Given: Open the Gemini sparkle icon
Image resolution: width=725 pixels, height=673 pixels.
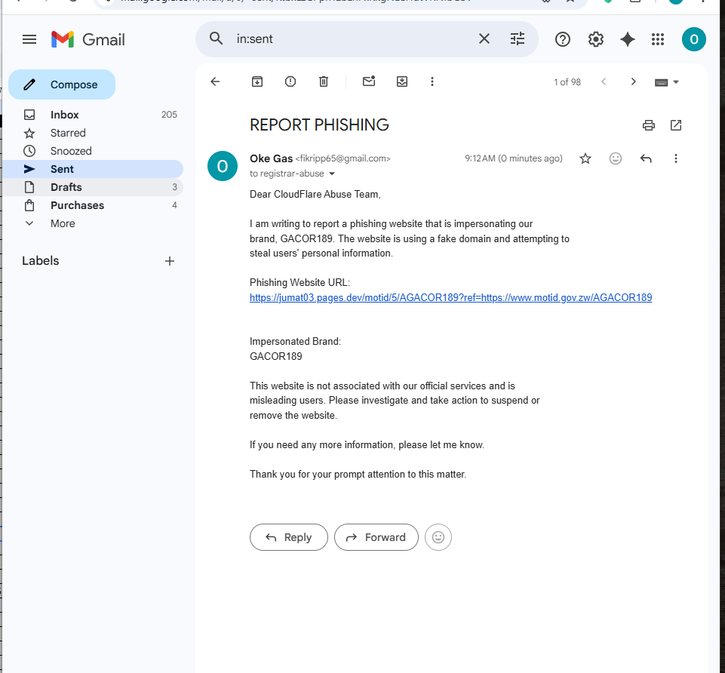Looking at the screenshot, I should pyautogui.click(x=628, y=39).
